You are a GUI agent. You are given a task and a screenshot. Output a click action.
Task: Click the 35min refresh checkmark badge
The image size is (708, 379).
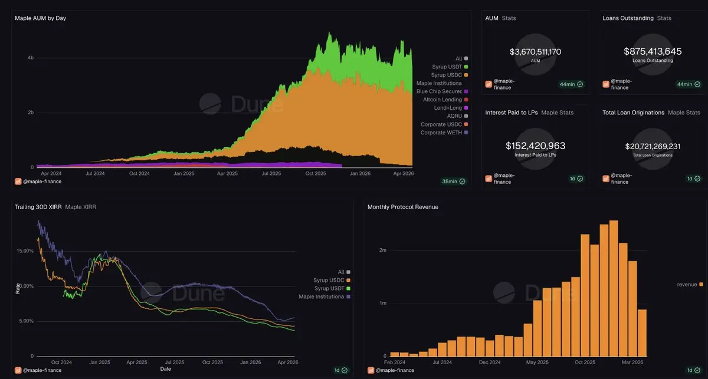point(453,182)
